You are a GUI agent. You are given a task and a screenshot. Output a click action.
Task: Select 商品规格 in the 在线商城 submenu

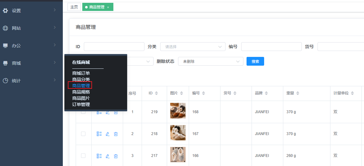(81, 92)
